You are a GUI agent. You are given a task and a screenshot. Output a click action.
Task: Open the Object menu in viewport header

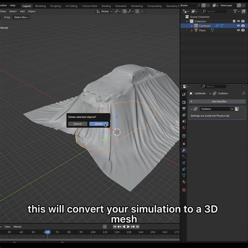point(31,11)
